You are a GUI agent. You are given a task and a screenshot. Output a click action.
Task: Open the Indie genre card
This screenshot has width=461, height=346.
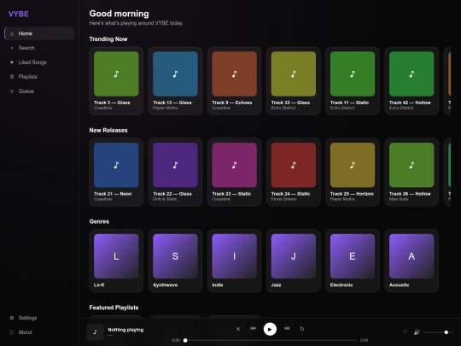[234, 261]
